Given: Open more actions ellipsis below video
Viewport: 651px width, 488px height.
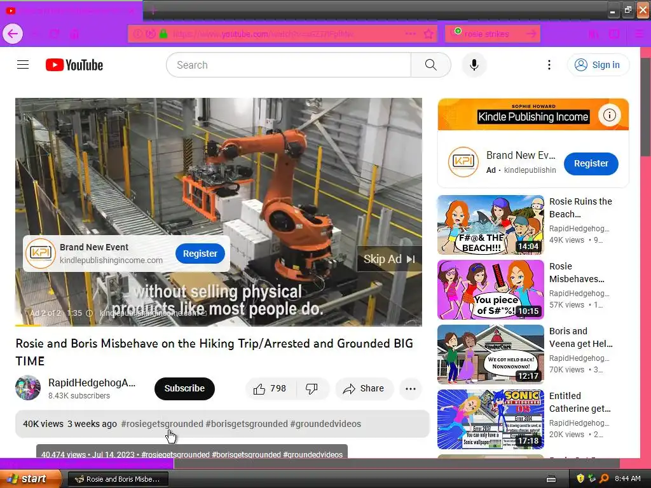Looking at the screenshot, I should coord(410,388).
